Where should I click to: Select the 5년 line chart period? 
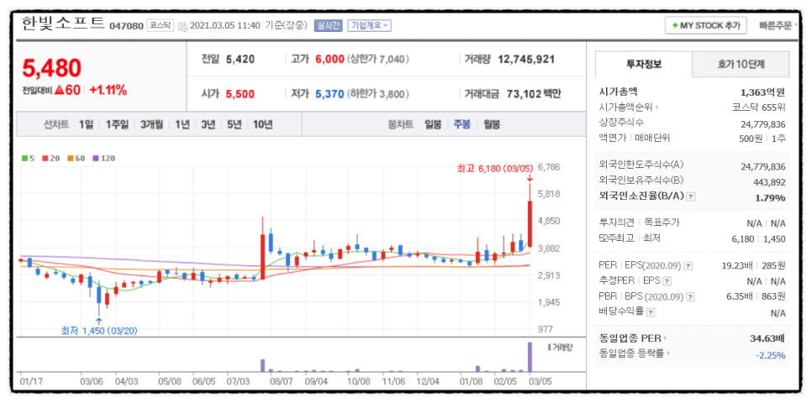click(234, 124)
